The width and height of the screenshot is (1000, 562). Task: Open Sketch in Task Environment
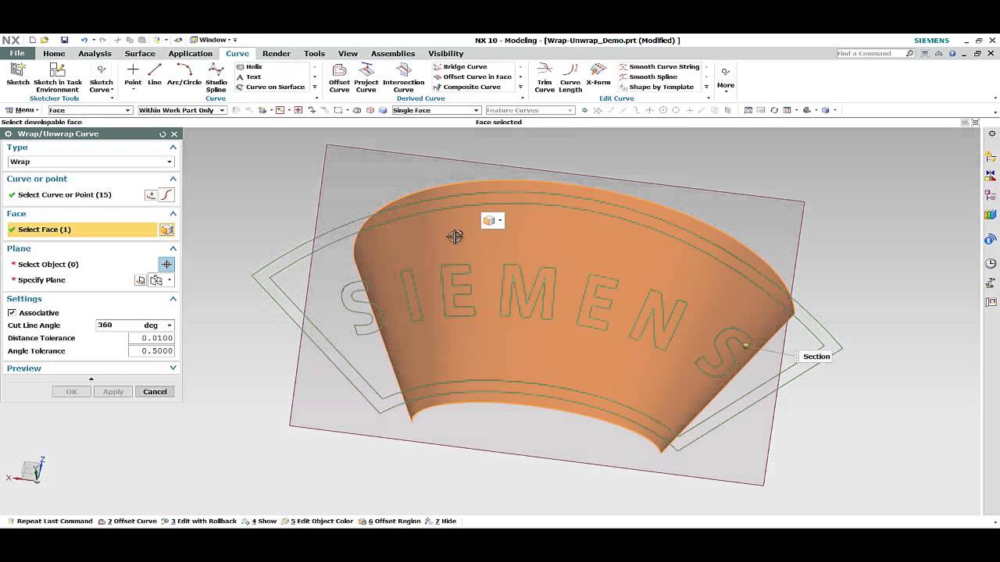pyautogui.click(x=58, y=77)
